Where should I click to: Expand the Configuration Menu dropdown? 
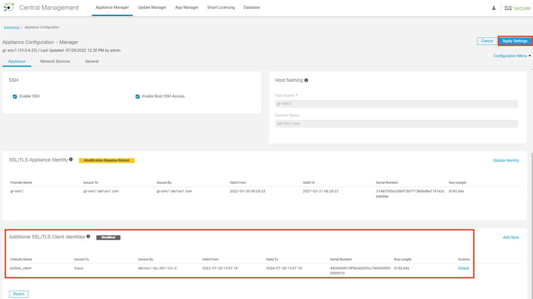(x=512, y=56)
